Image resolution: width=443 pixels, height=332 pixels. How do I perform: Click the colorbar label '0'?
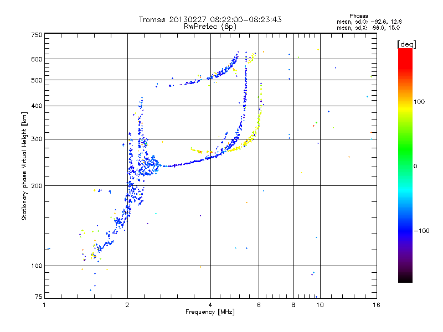pos(415,167)
